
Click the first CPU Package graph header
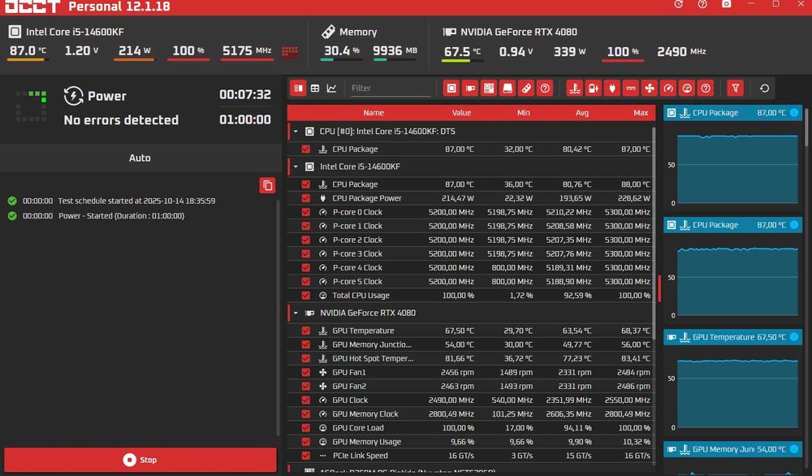pyautogui.click(x=732, y=112)
